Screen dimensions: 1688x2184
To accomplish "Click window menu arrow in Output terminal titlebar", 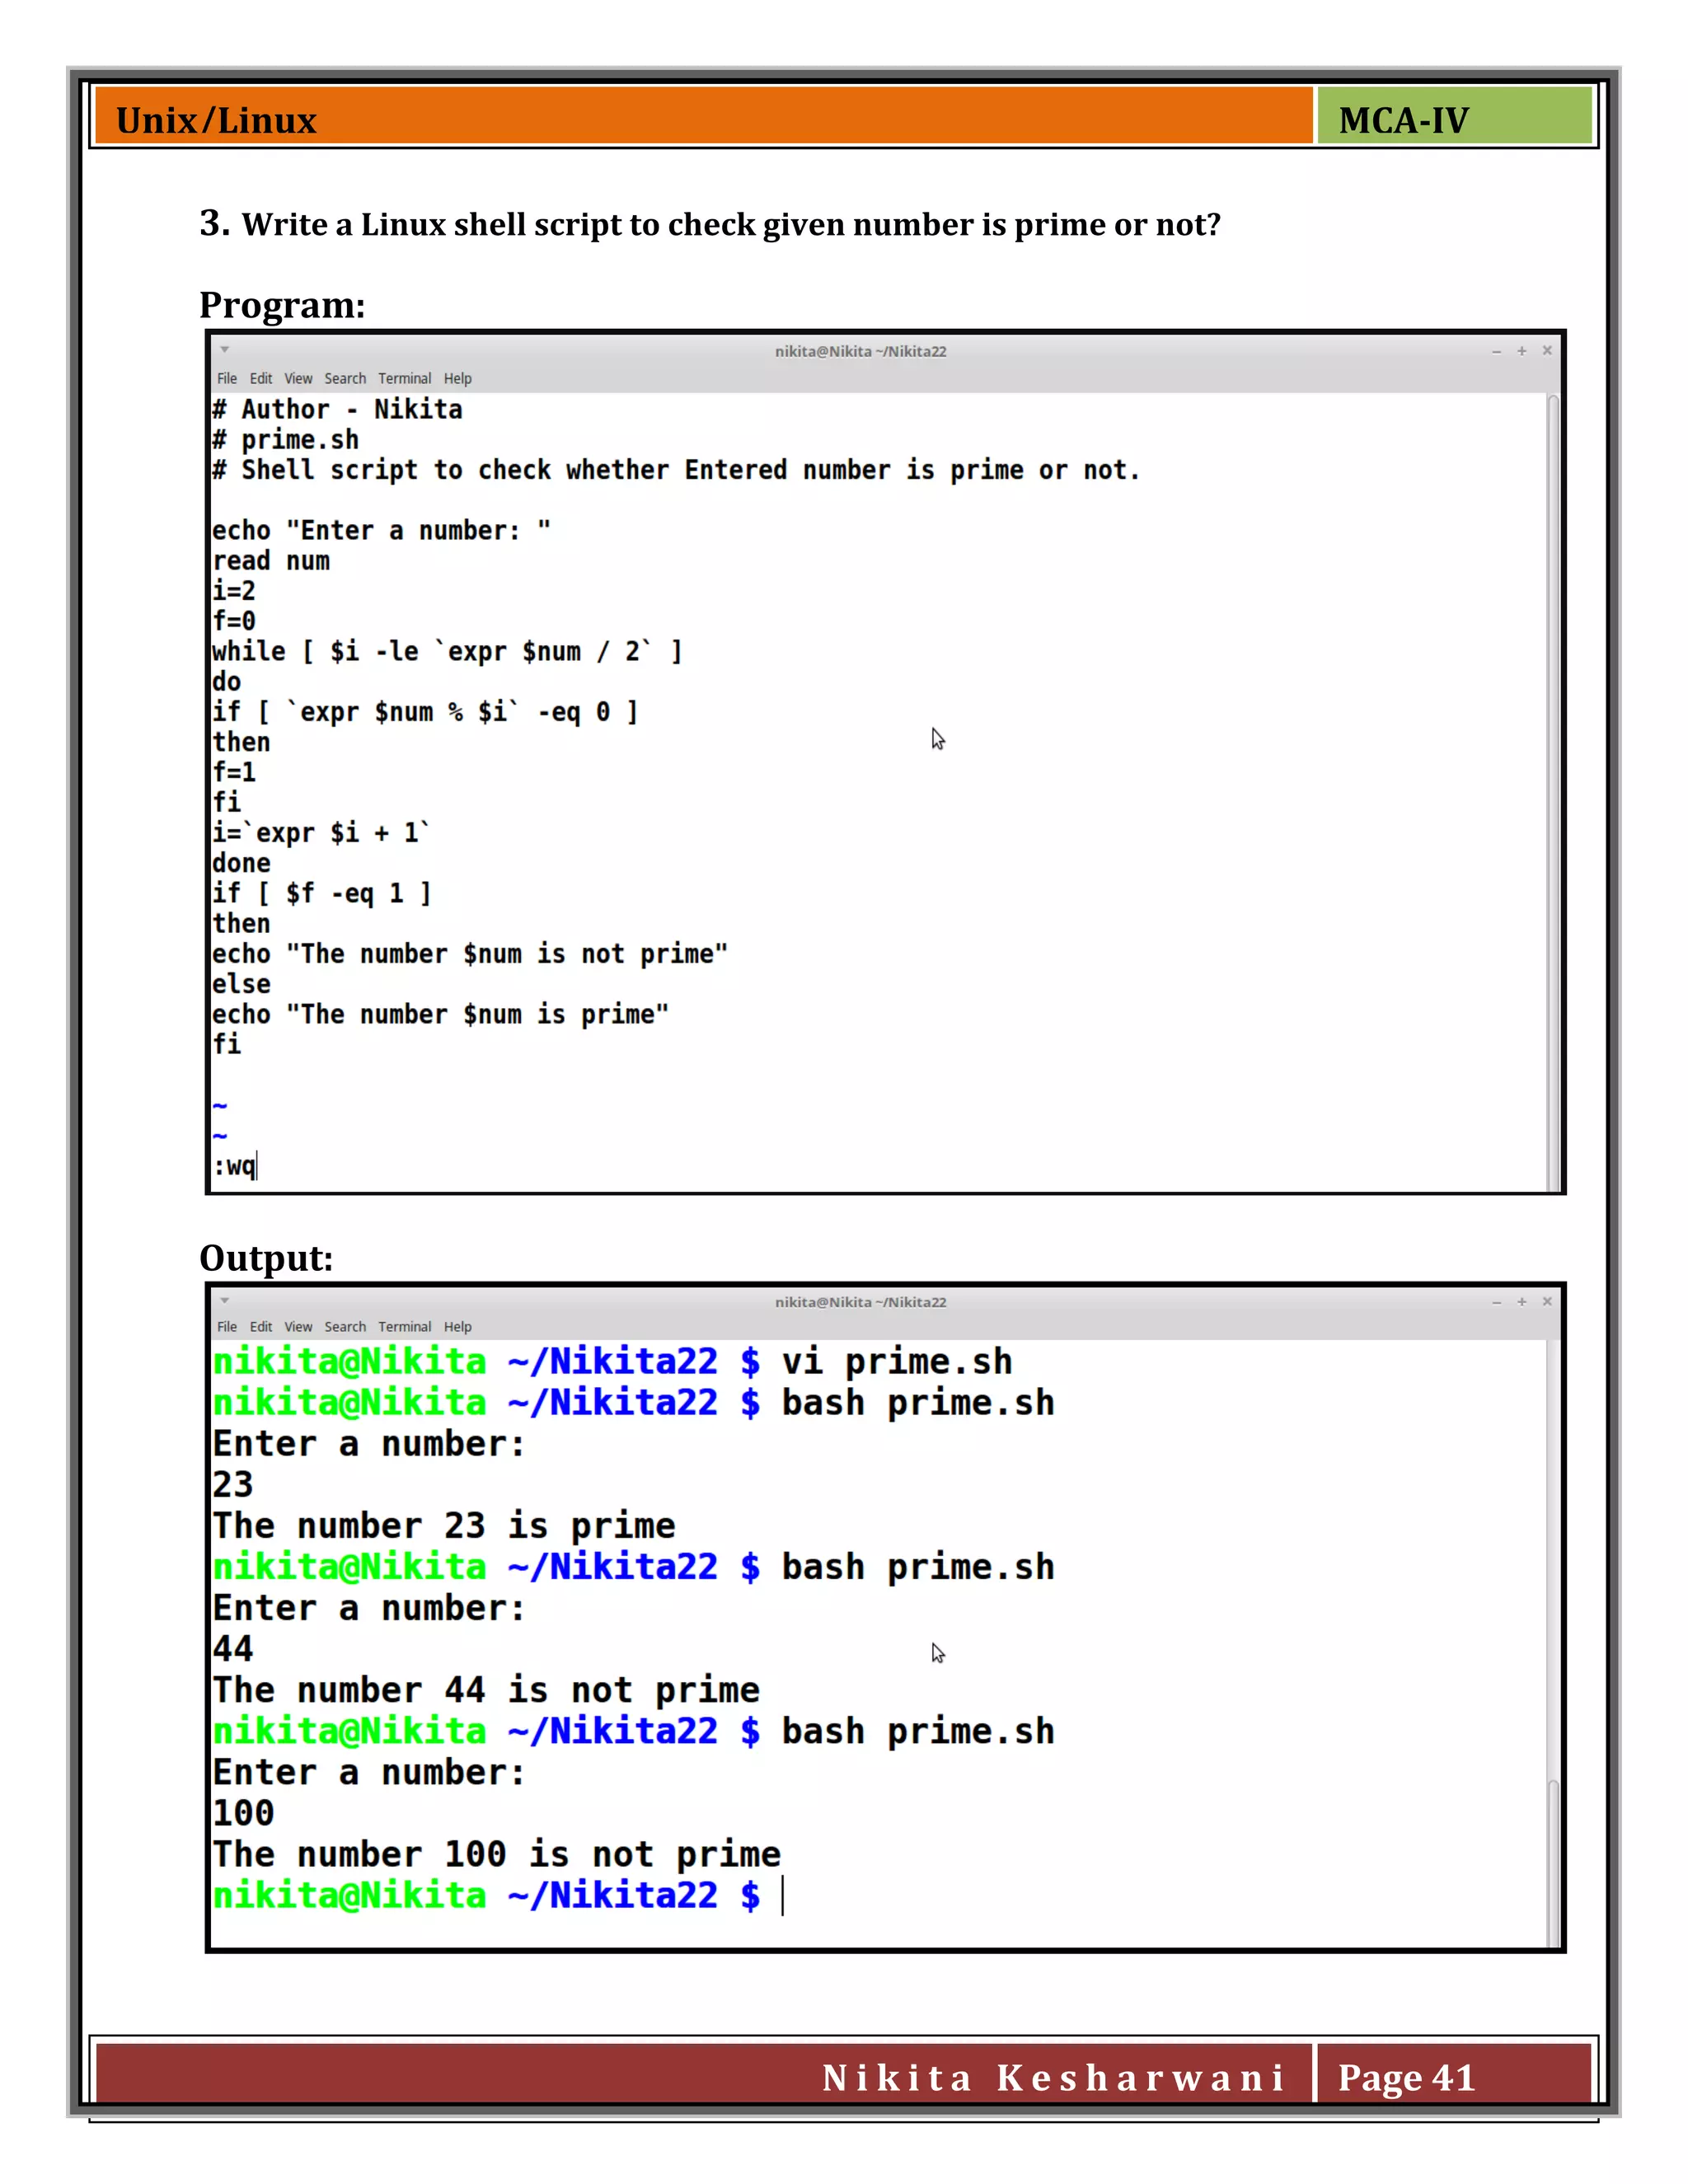I will coord(225,1300).
